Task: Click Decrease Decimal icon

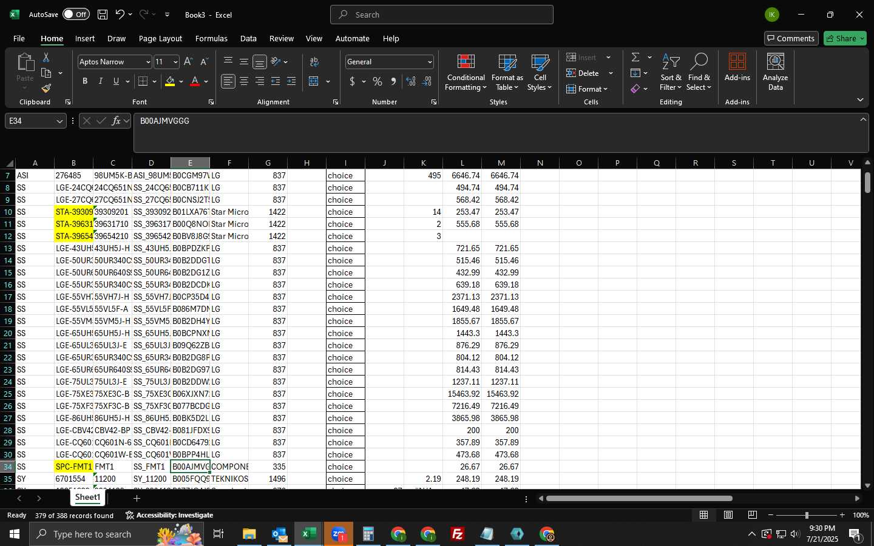Action: [x=427, y=81]
